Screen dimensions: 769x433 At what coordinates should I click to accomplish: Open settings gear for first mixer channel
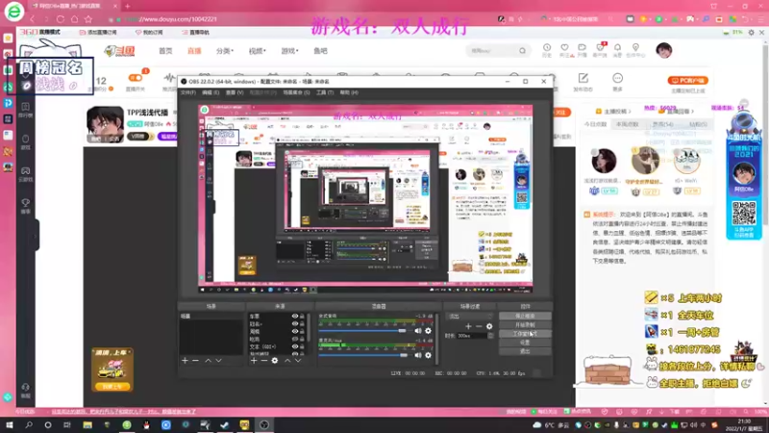[x=428, y=331]
